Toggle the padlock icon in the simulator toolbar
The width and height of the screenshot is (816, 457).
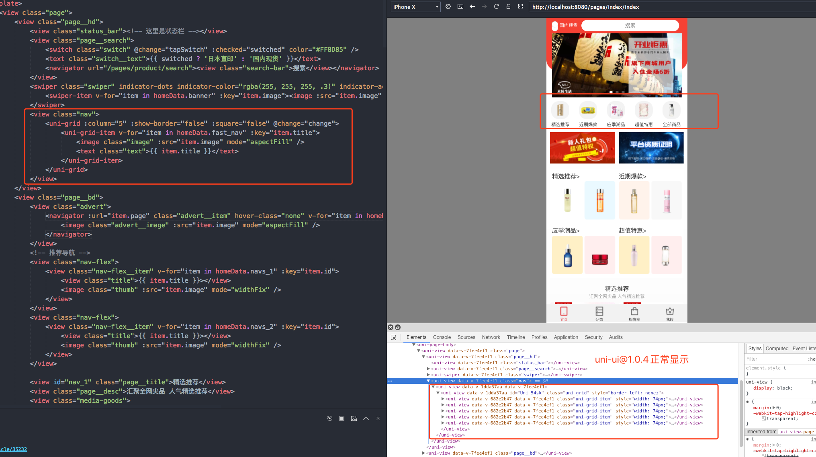tap(508, 7)
